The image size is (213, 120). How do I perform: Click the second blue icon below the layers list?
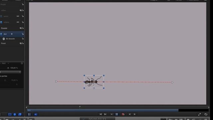click(x=15, y=114)
